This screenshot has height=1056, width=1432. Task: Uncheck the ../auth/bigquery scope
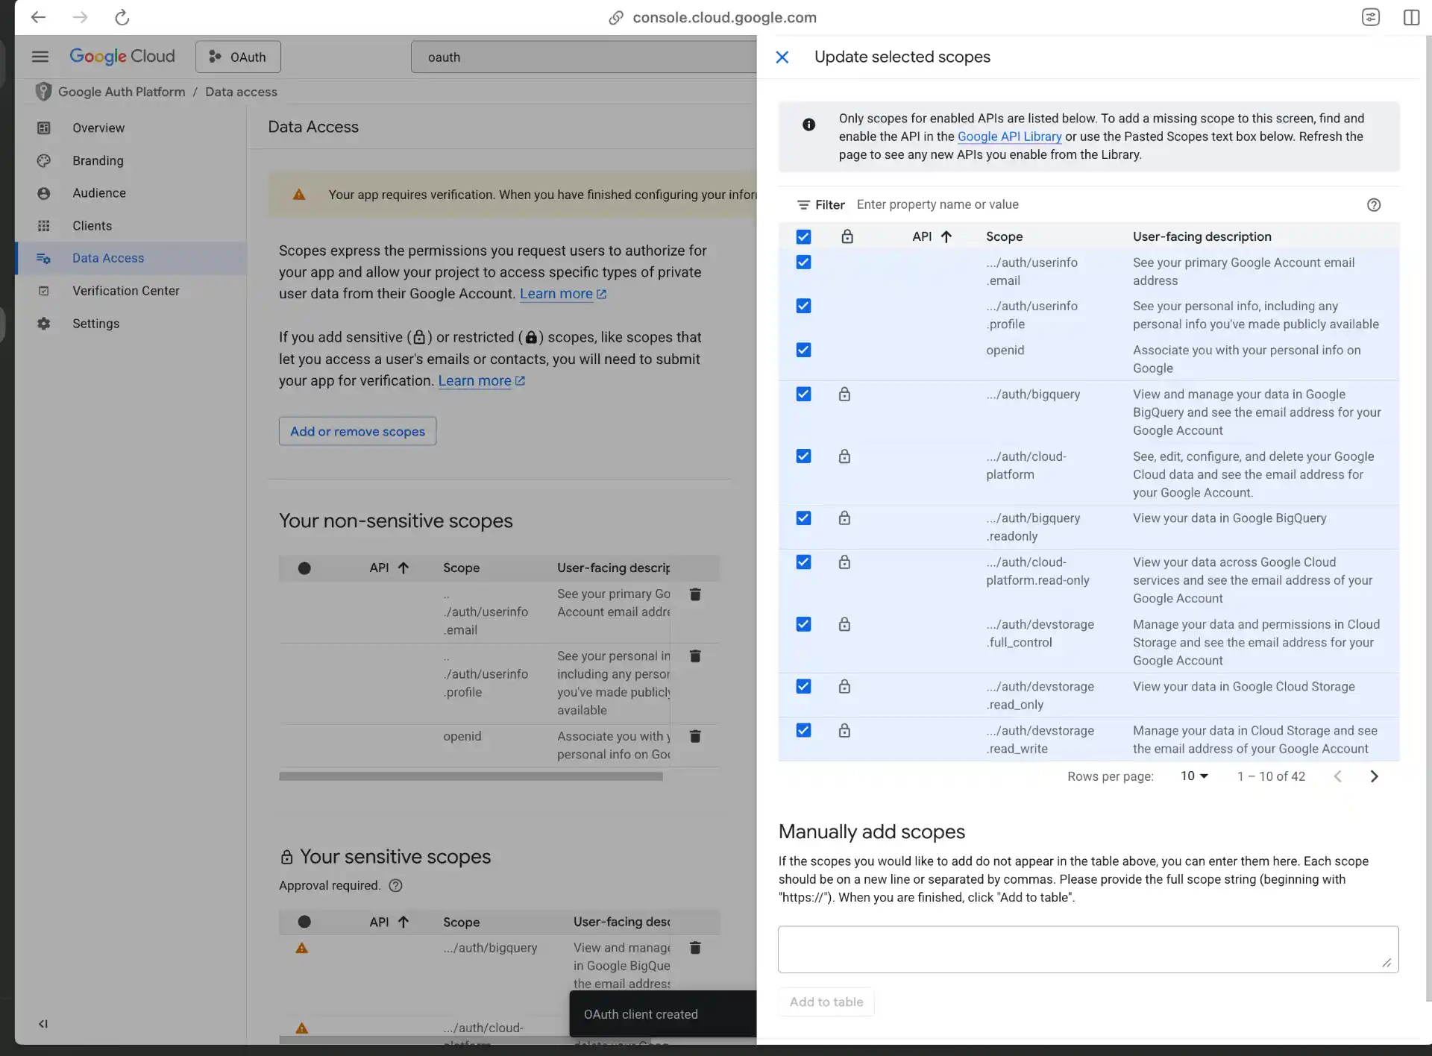803,394
